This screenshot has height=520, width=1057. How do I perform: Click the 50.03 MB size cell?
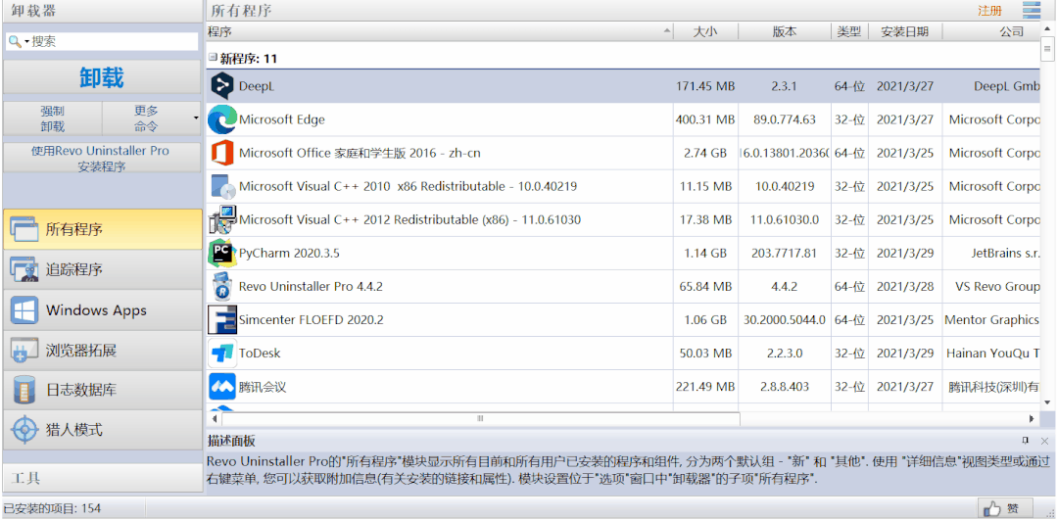(x=705, y=353)
